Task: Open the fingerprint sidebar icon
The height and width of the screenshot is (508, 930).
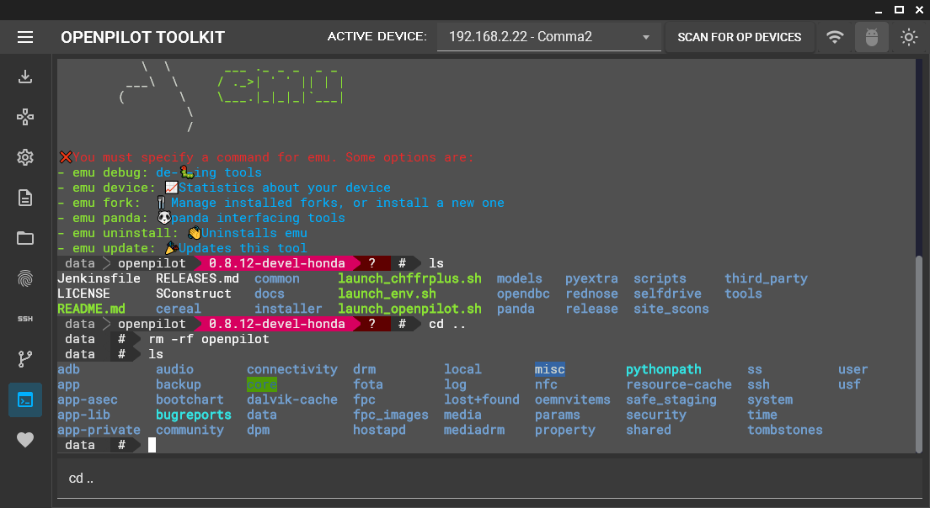Action: [25, 278]
